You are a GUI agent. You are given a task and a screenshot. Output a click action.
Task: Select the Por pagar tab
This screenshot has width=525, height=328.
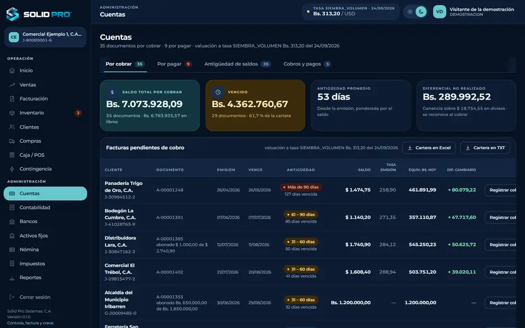tap(174, 64)
